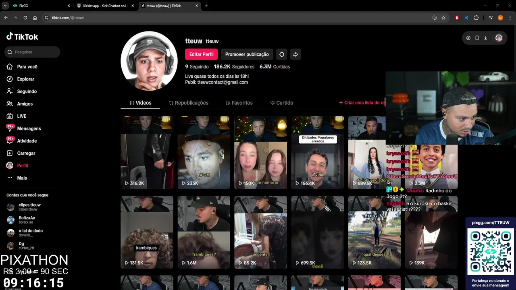Open Mensagens inbox
This screenshot has height=290, width=516.
24,128
